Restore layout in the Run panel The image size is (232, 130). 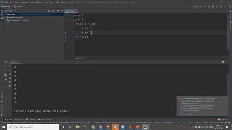[x=5, y=75]
